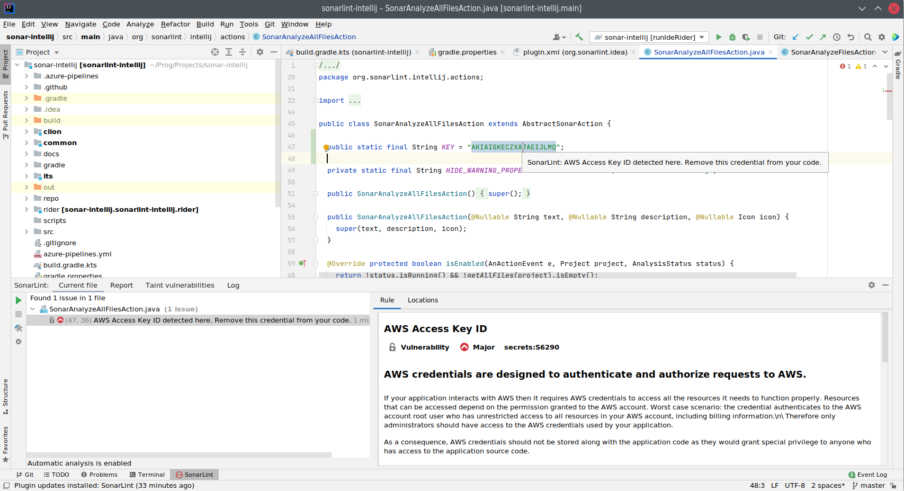This screenshot has height=491, width=904.
Task: Build project using the hammer icon
Action: tap(579, 37)
